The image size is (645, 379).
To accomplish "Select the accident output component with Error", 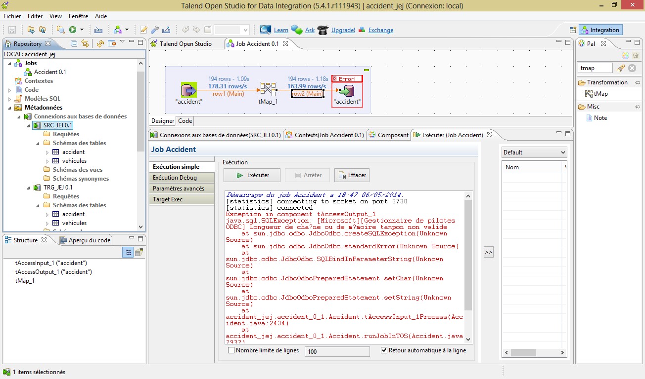I will 347,91.
